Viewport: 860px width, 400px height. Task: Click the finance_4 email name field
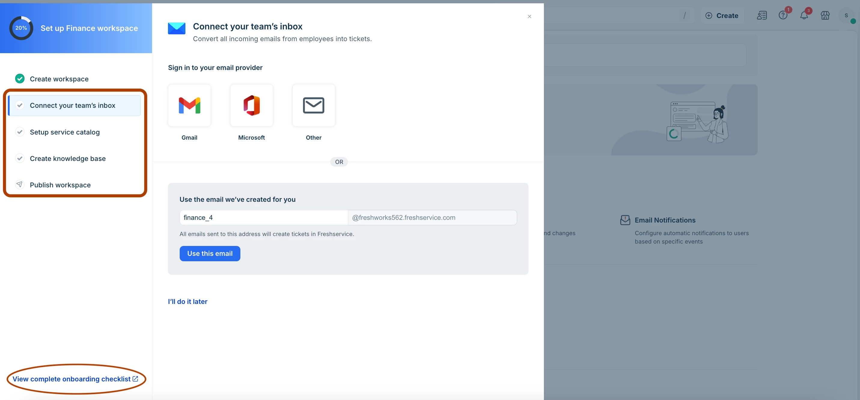coord(264,217)
